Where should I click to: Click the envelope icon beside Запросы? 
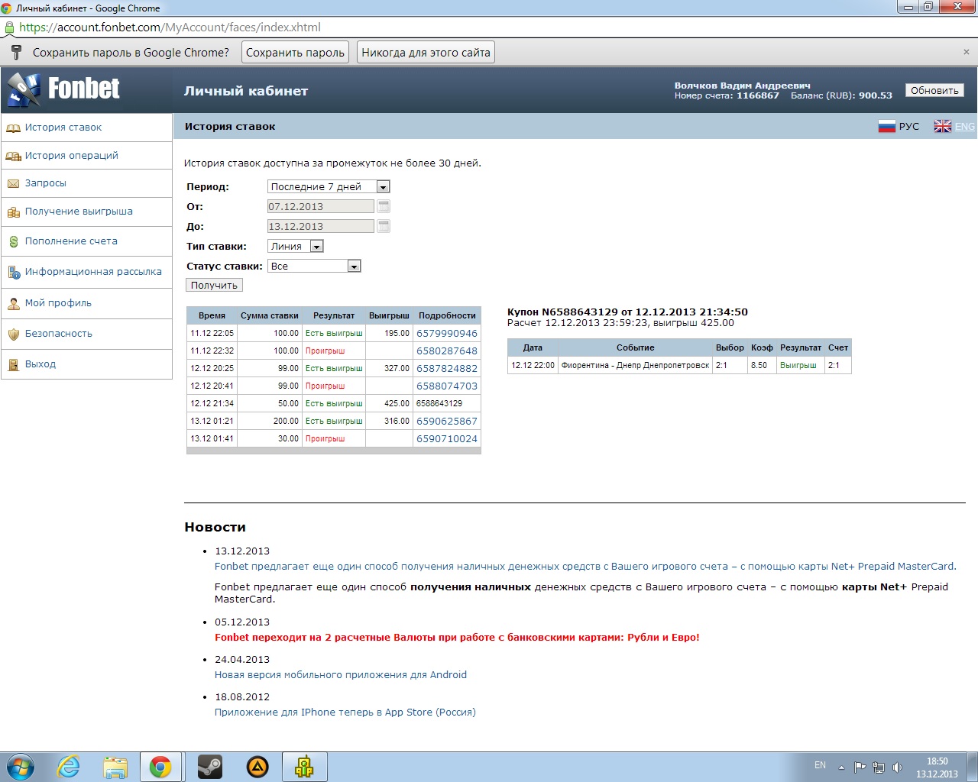point(13,184)
